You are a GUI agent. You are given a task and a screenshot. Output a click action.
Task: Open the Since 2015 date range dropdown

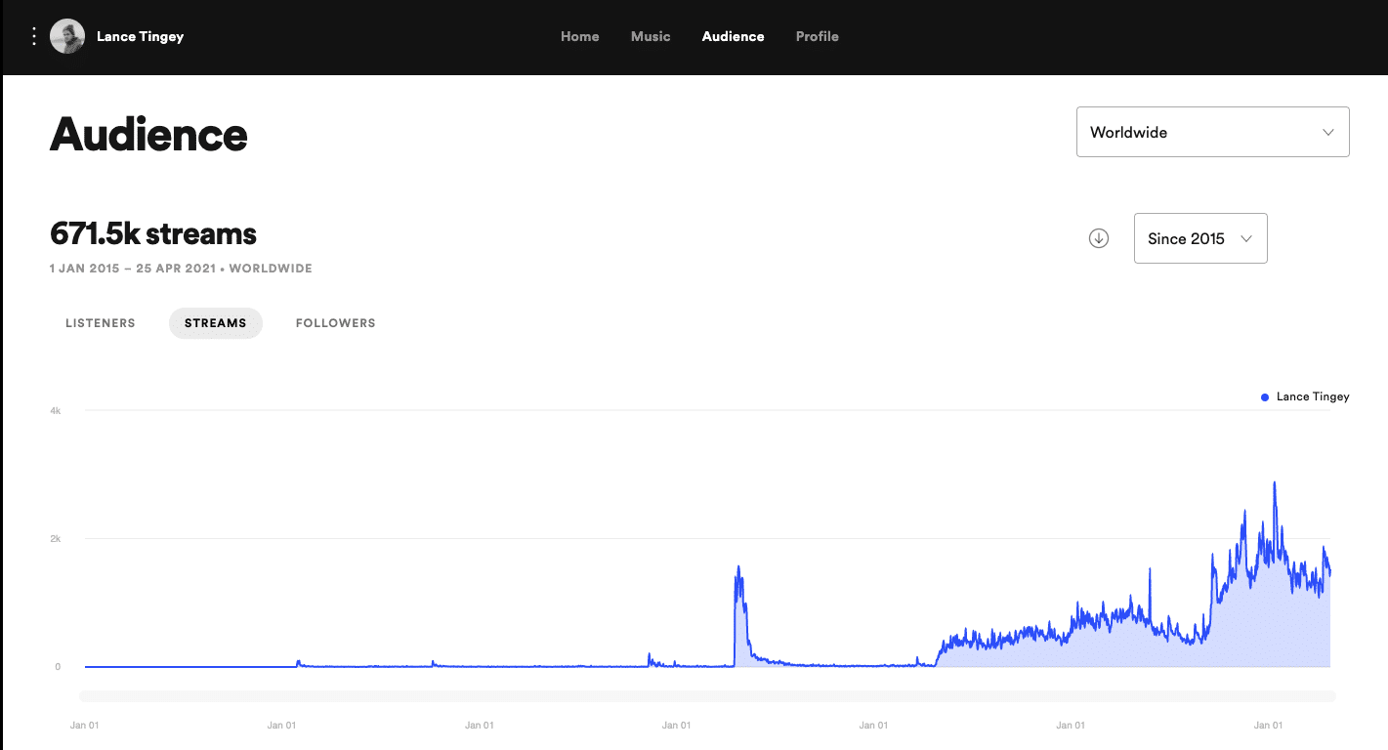1200,238
